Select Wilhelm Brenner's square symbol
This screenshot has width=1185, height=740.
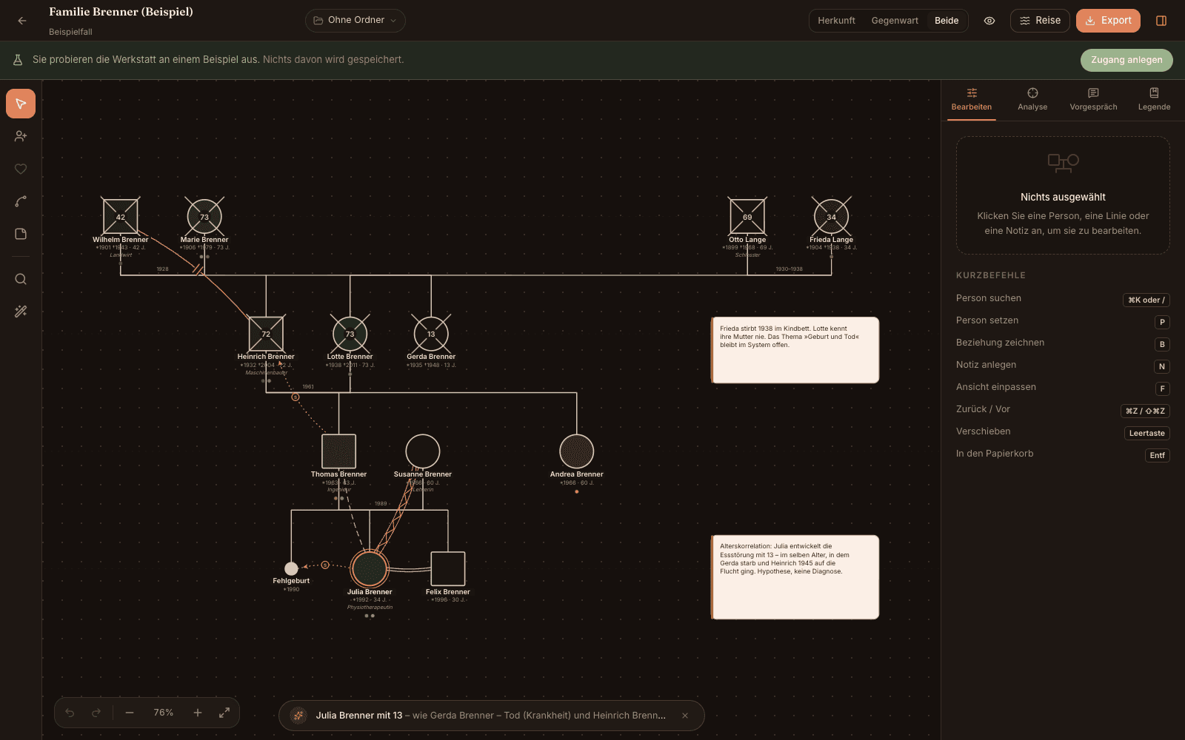[x=121, y=216]
